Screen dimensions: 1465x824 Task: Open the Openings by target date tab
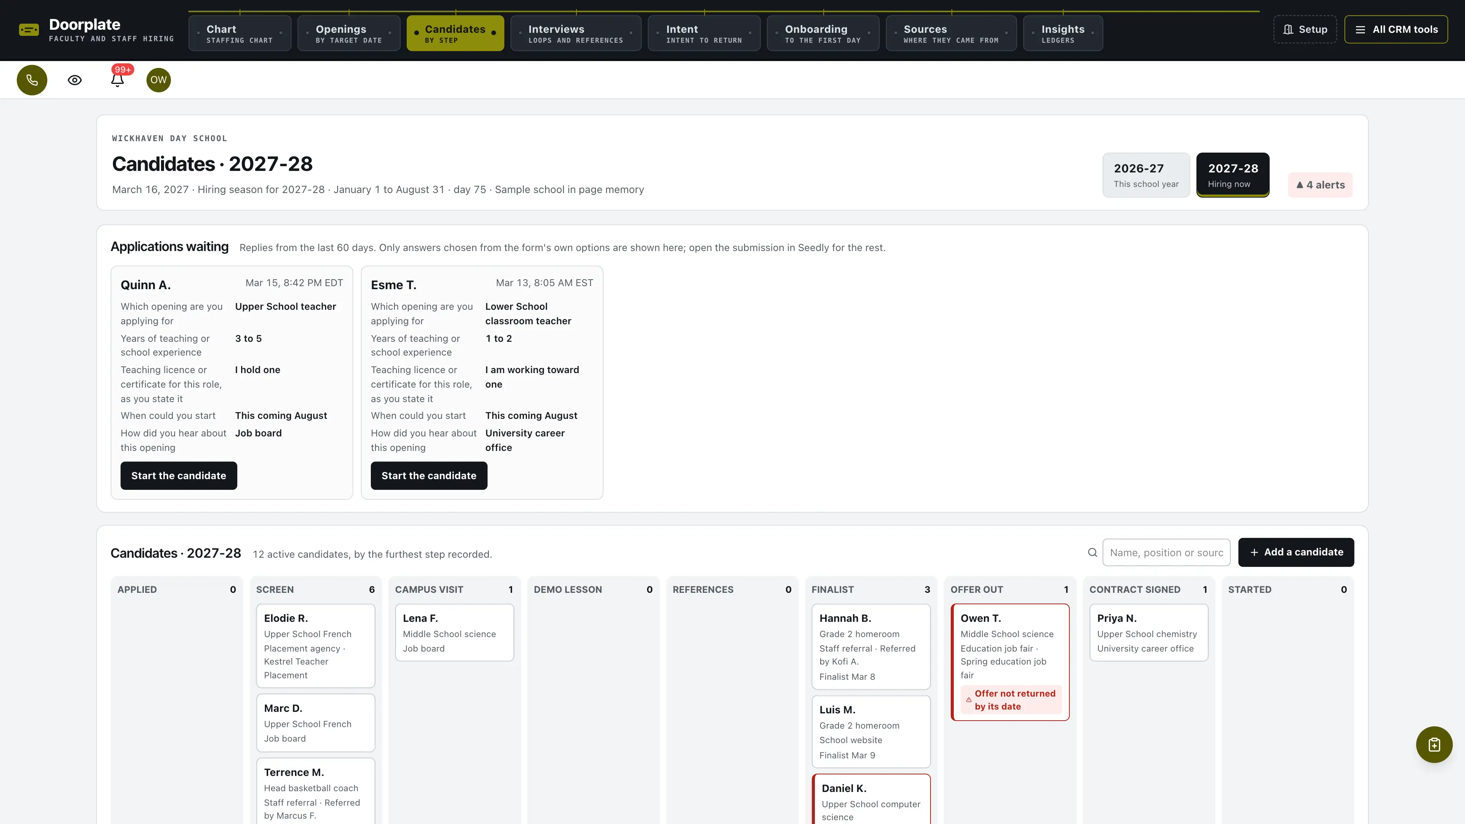pyautogui.click(x=349, y=34)
